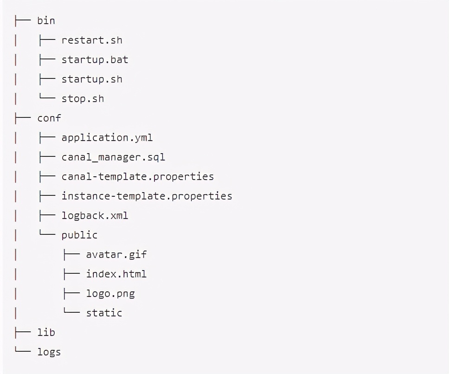This screenshot has width=449, height=374.
Task: Select the static directory entry
Action: (x=104, y=313)
